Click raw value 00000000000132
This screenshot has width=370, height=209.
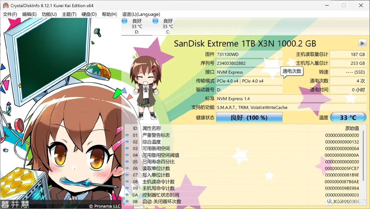point(342,142)
